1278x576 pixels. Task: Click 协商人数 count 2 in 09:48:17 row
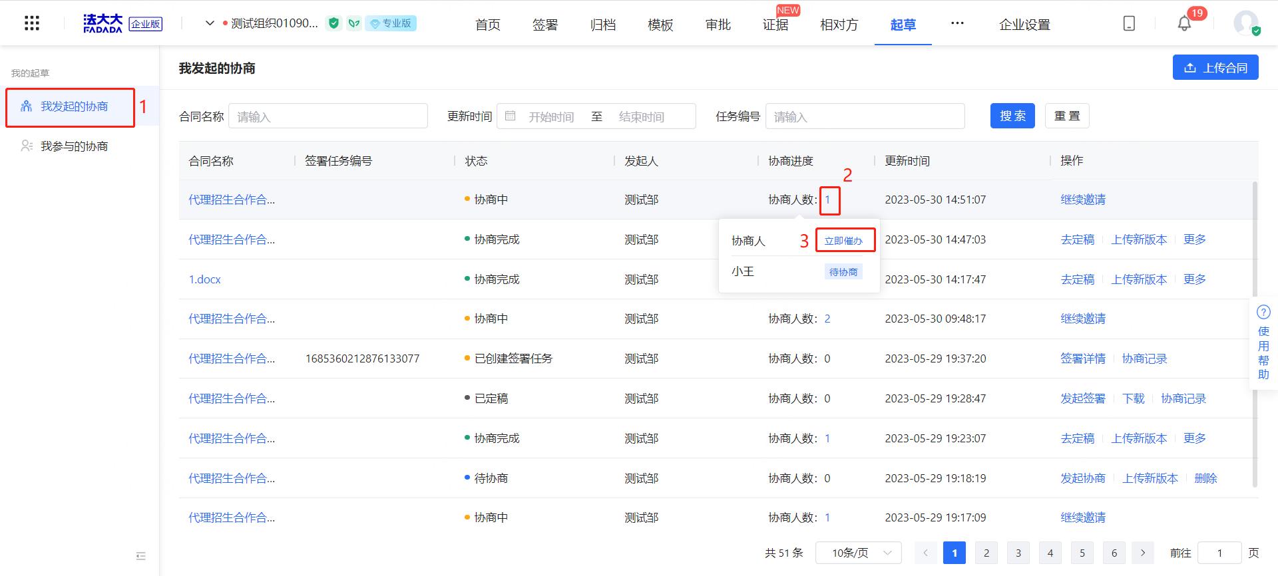tap(827, 319)
